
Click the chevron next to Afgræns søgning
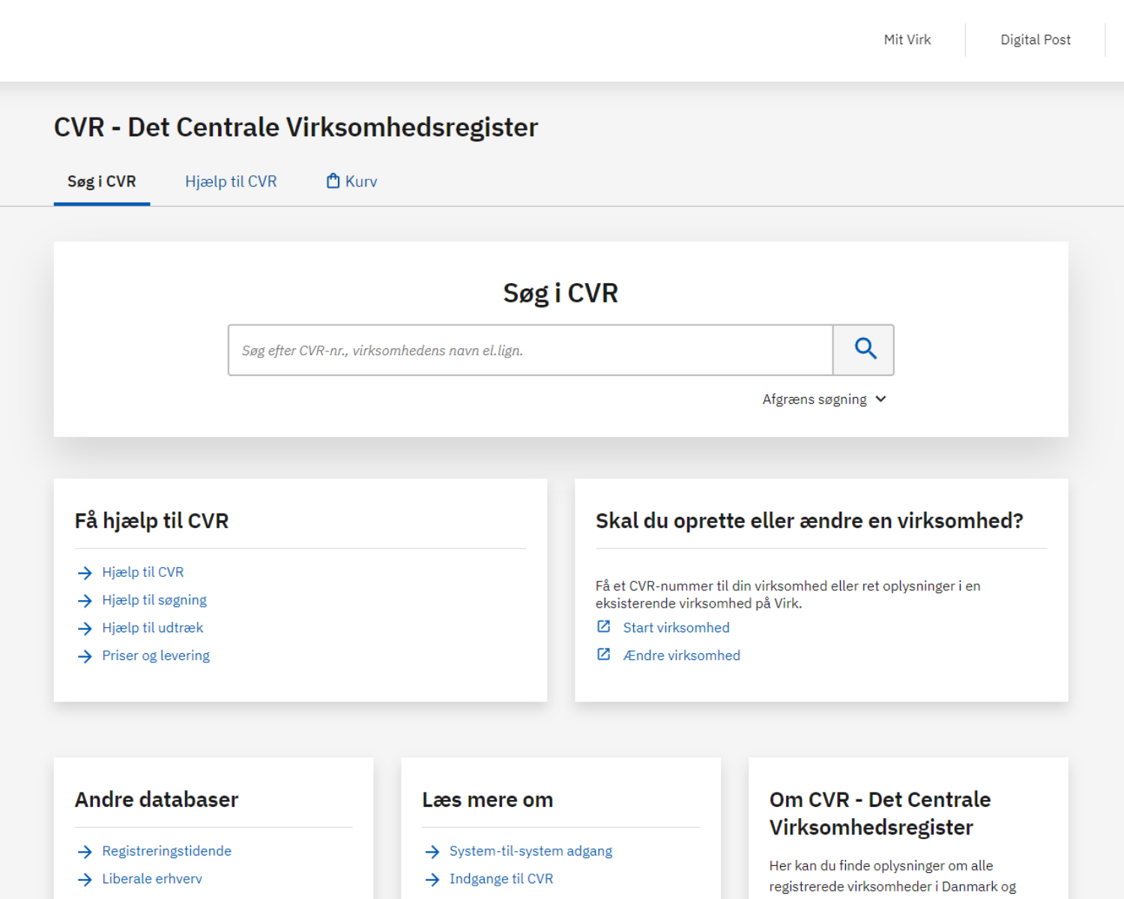tap(881, 399)
